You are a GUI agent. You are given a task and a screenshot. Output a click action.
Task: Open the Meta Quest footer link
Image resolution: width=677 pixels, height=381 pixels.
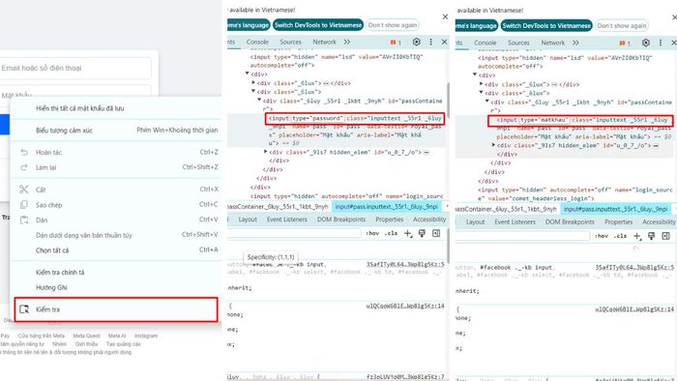click(86, 336)
